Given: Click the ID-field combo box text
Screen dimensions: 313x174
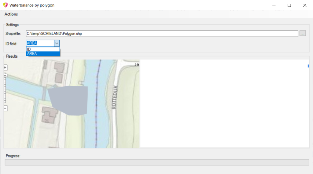Looking at the screenshot, I should pos(40,43).
